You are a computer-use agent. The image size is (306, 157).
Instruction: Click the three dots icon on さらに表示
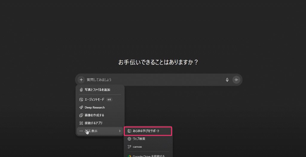tap(81, 131)
